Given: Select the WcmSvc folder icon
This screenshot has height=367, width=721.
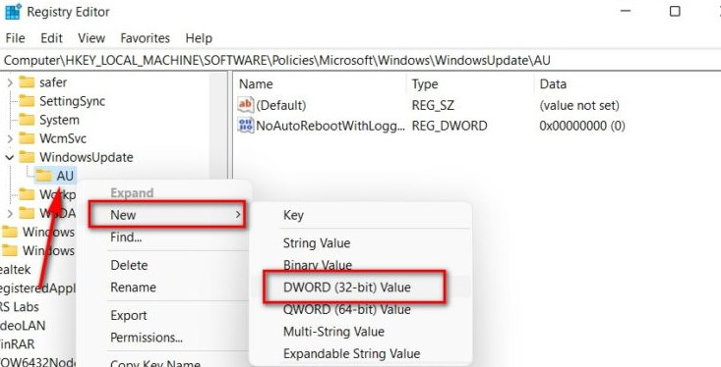Looking at the screenshot, I should click(28, 138).
